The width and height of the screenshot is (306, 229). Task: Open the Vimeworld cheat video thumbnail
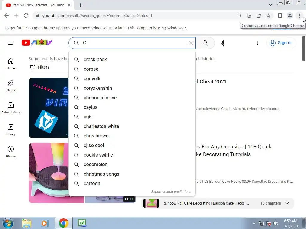pos(49,108)
